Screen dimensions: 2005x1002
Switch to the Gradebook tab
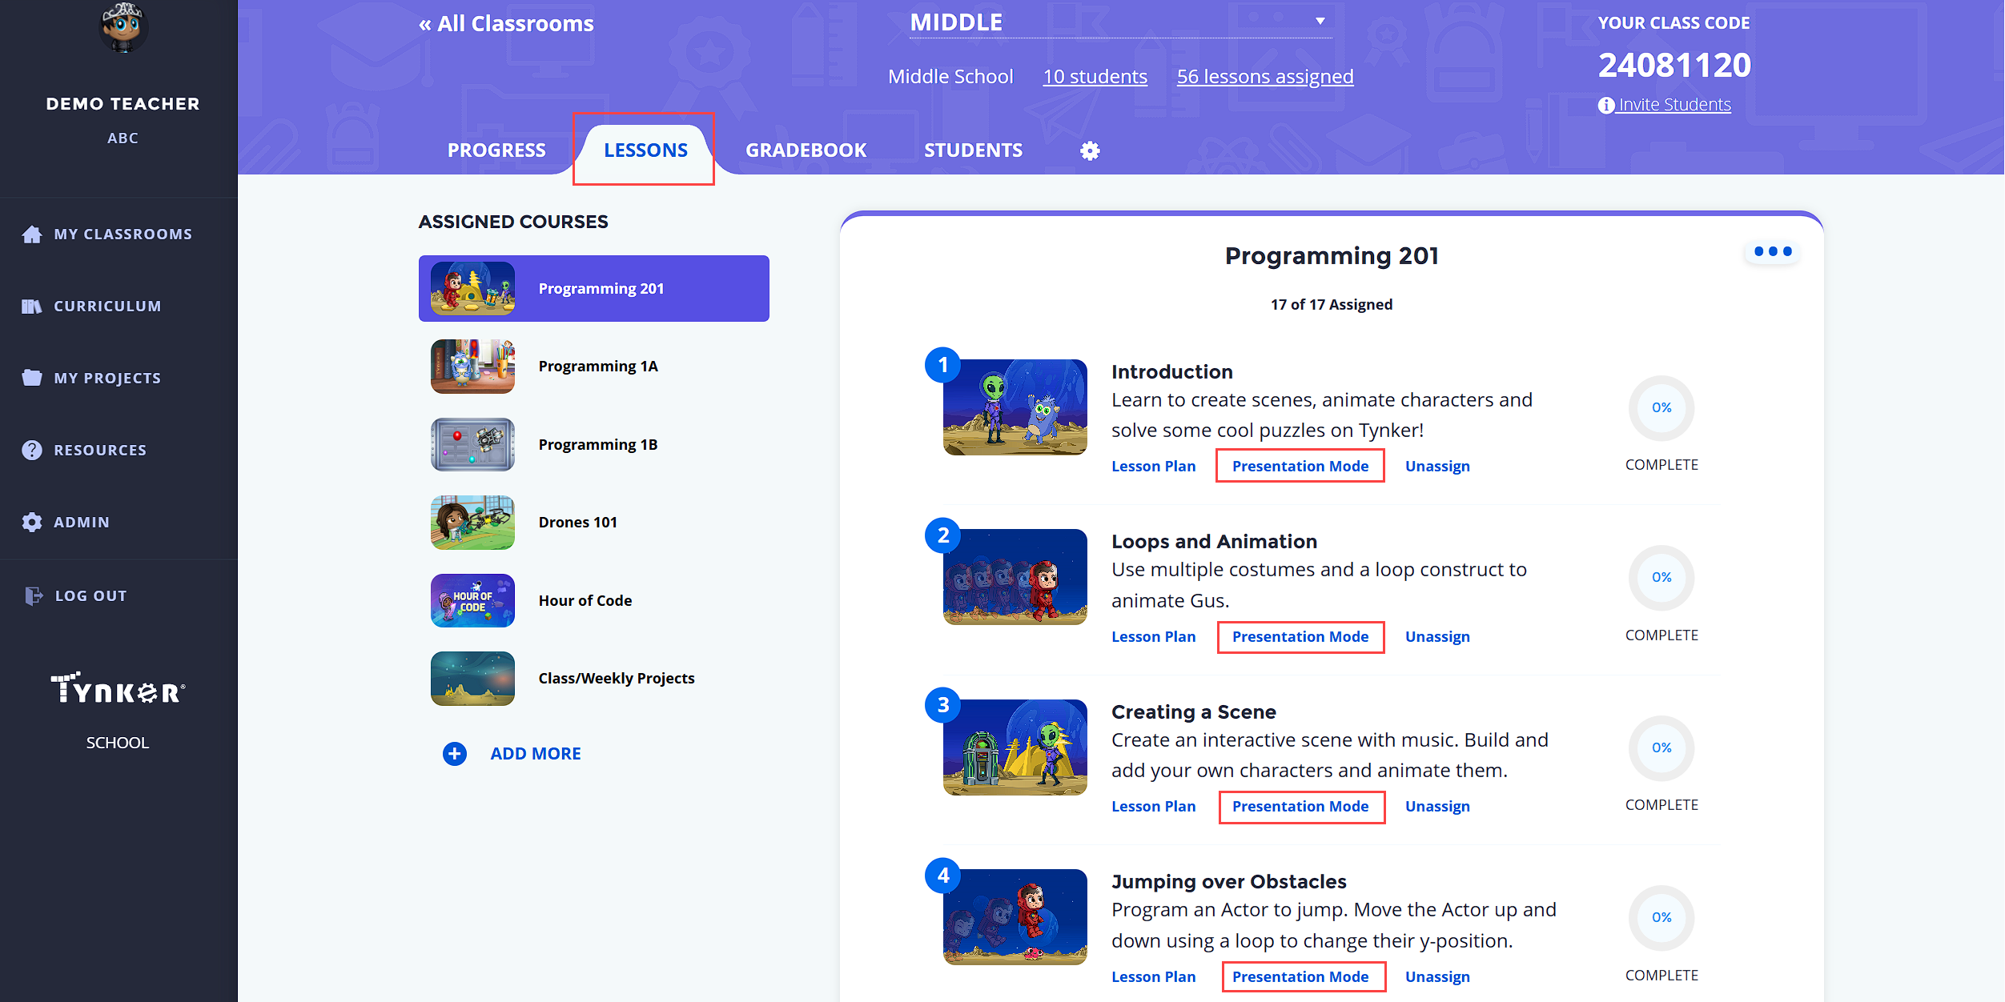point(806,150)
